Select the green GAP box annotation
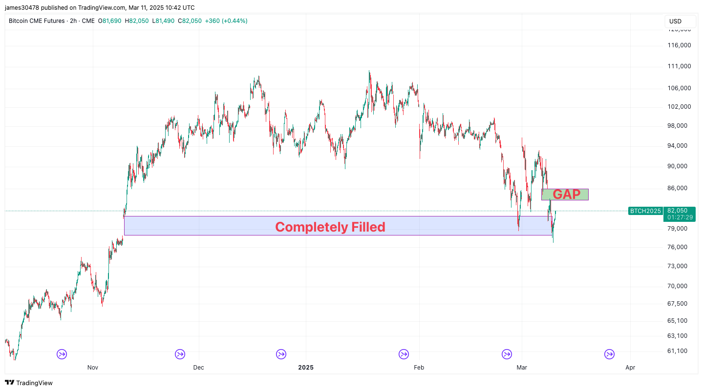This screenshot has height=391, width=703. click(x=565, y=195)
